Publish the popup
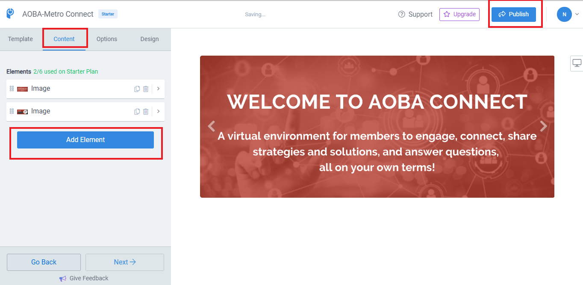583x285 pixels. (x=514, y=14)
